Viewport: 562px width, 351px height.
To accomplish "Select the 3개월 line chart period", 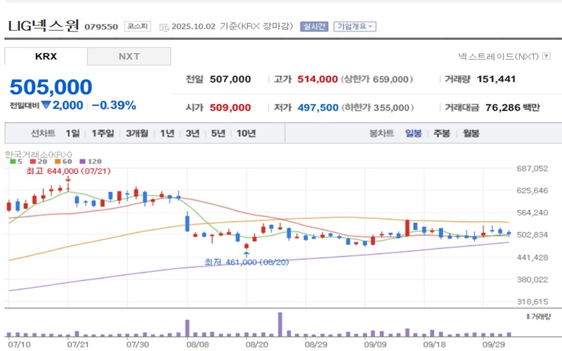I will pos(137,133).
